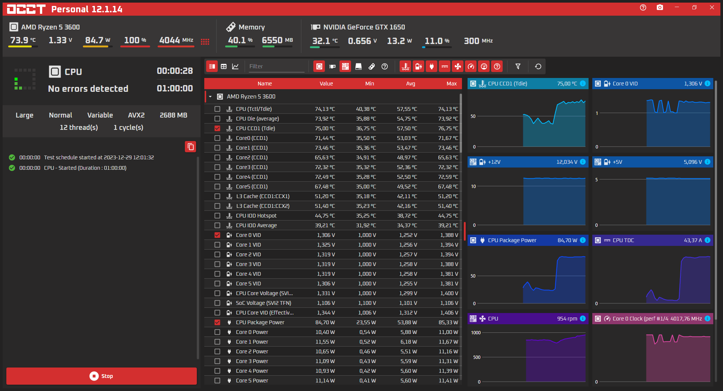Toggle usage/load gauge sensor filter

(484, 66)
